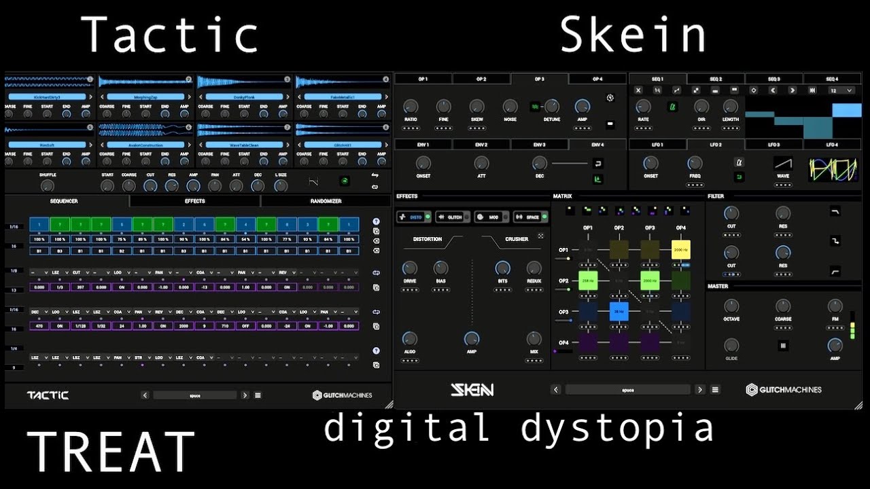870x489 pixels.
Task: Click the expand icon next to CRUSHER
Action: tap(541, 236)
